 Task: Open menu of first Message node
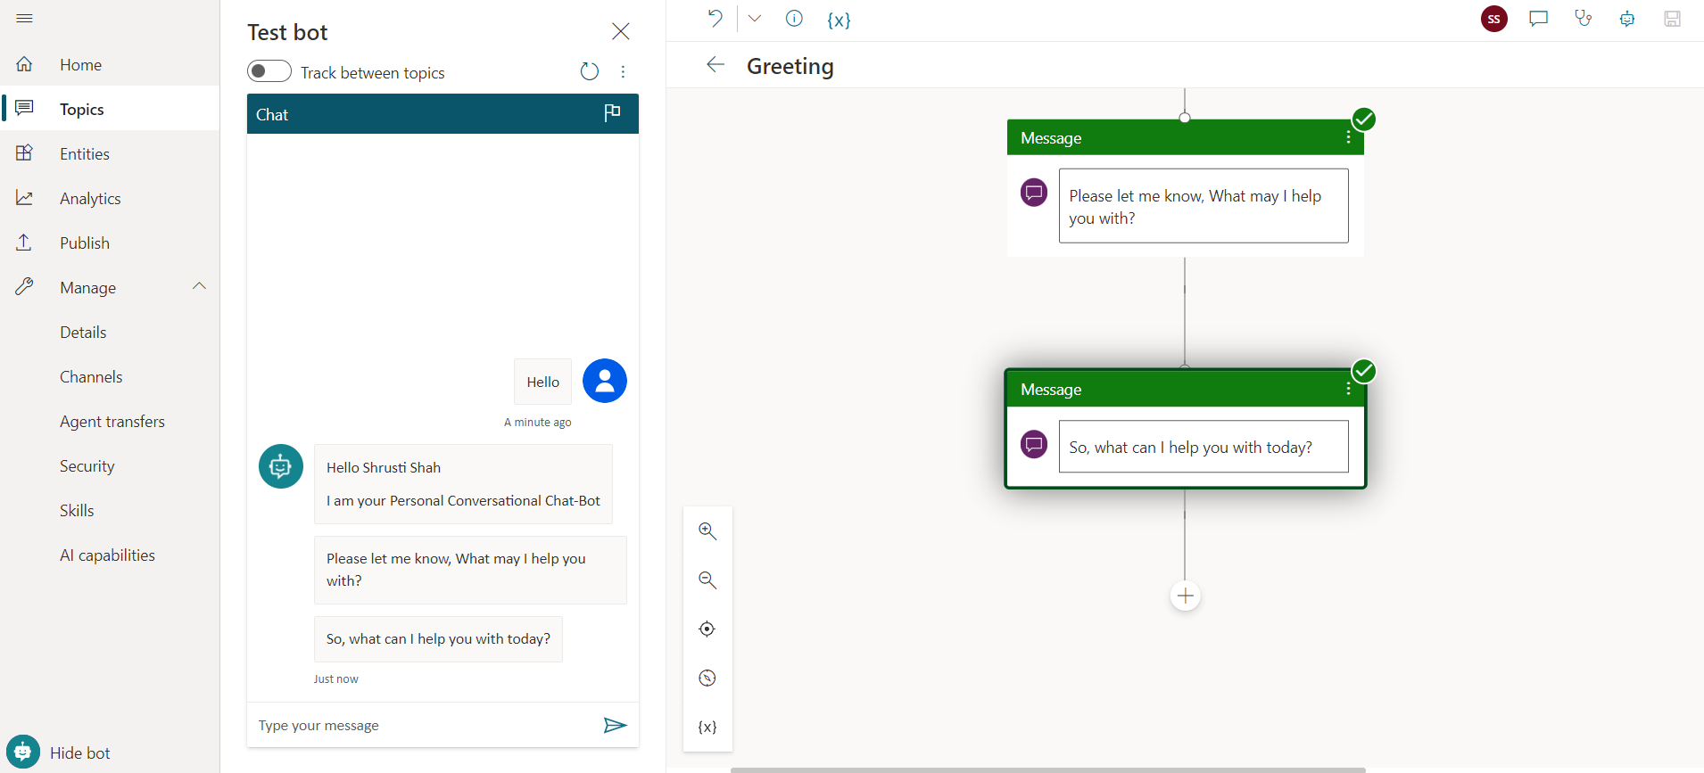coord(1348,137)
